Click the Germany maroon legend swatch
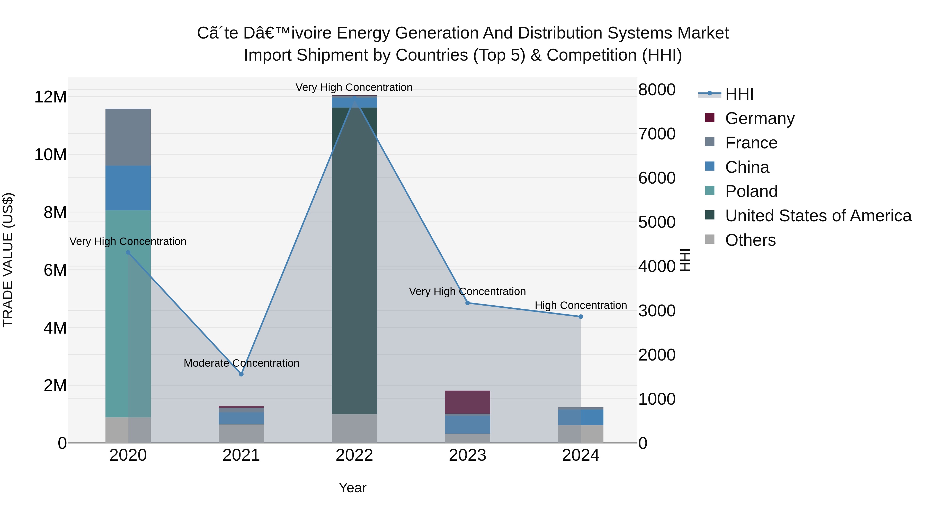926x520 pixels. (710, 117)
